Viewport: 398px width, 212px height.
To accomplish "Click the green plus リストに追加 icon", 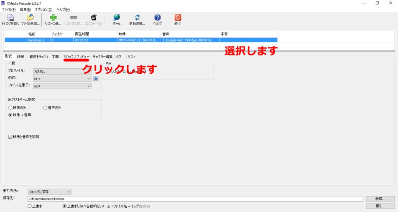I will click(53, 17).
